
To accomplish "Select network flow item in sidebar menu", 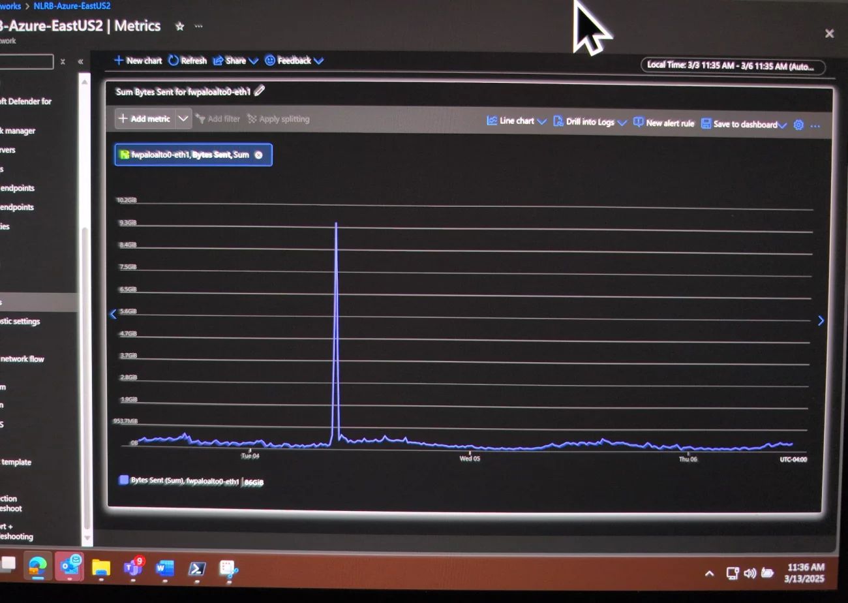I will (x=22, y=359).
